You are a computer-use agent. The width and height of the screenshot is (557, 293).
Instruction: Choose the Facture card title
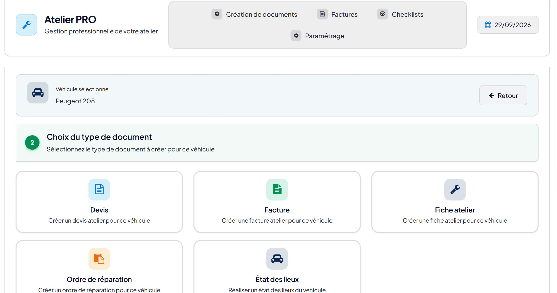click(x=277, y=210)
